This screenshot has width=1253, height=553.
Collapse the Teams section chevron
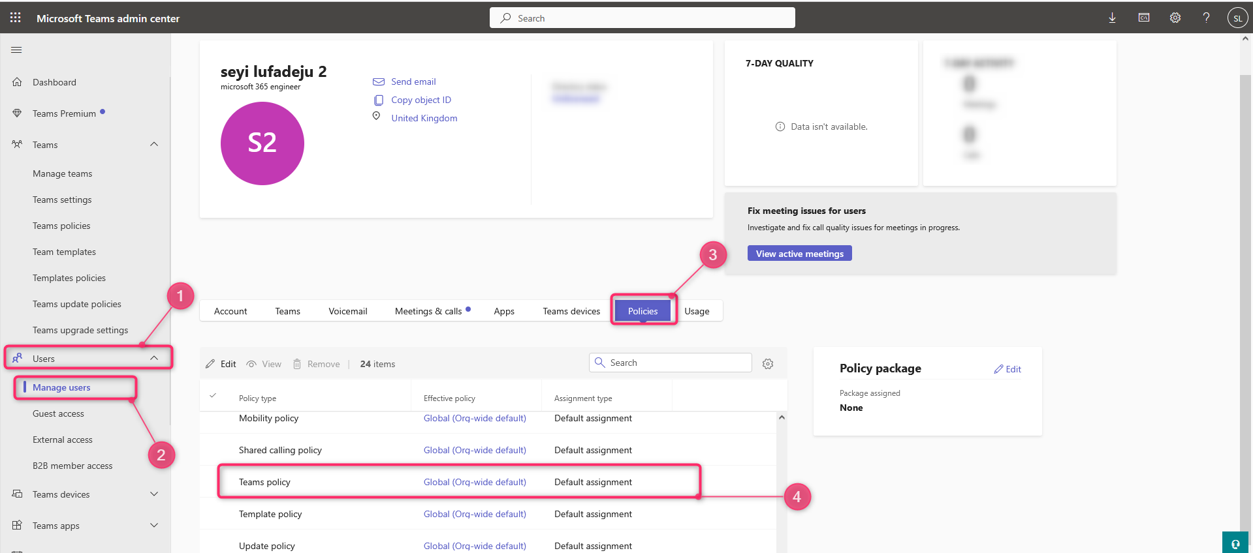point(154,144)
